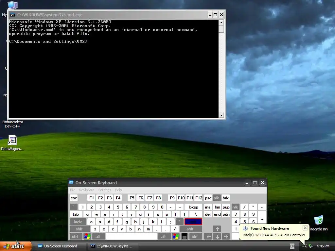
Task: Click the 4:46 PM taskbar clock
Action: 323,246
